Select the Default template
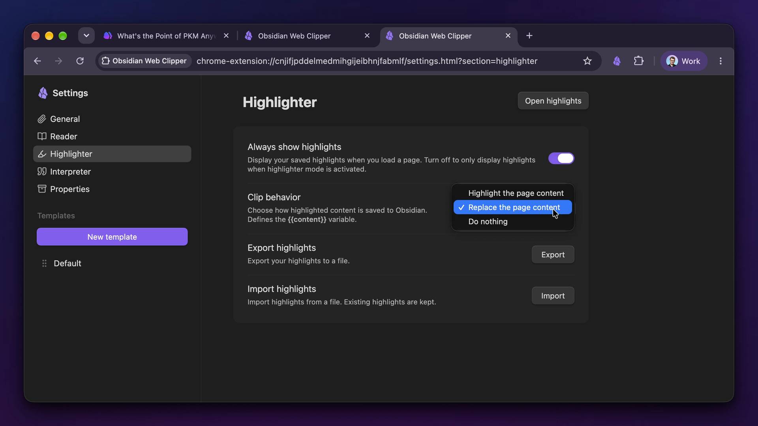 pos(112,263)
